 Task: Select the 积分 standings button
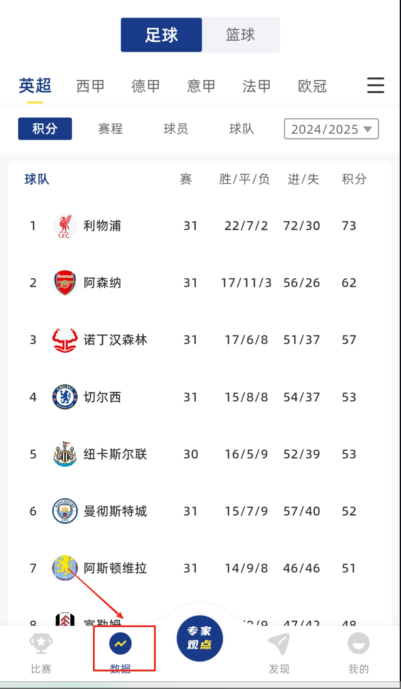click(45, 129)
